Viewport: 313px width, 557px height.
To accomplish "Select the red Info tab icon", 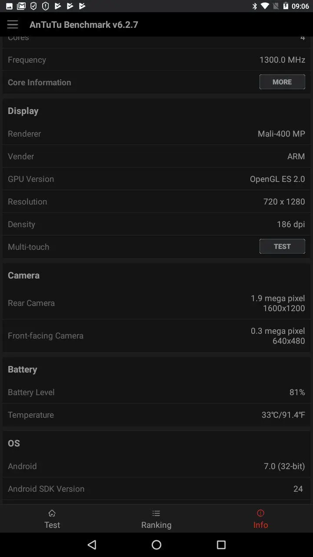I will pos(260,513).
